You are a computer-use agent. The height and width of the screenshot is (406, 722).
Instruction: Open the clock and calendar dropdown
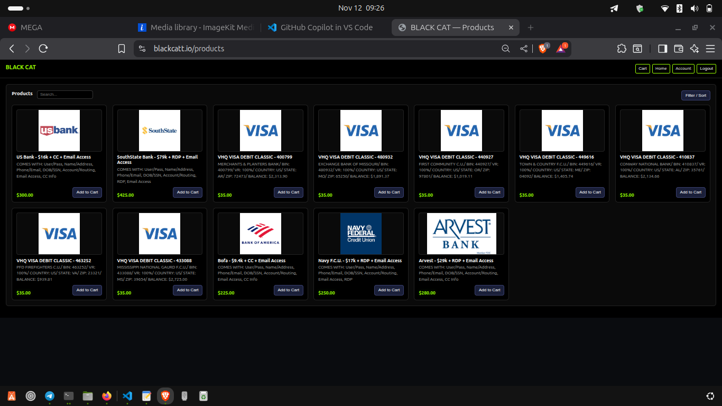click(x=361, y=8)
